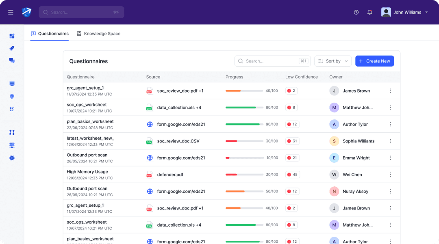Open the chat messages icon in sidebar
The image size is (439, 244).
[12, 60]
